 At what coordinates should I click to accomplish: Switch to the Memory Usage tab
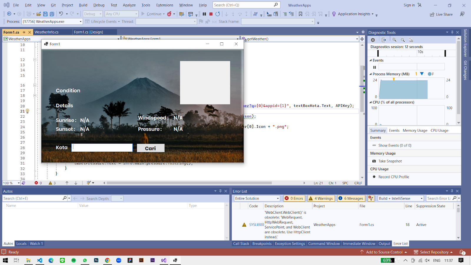click(x=415, y=130)
